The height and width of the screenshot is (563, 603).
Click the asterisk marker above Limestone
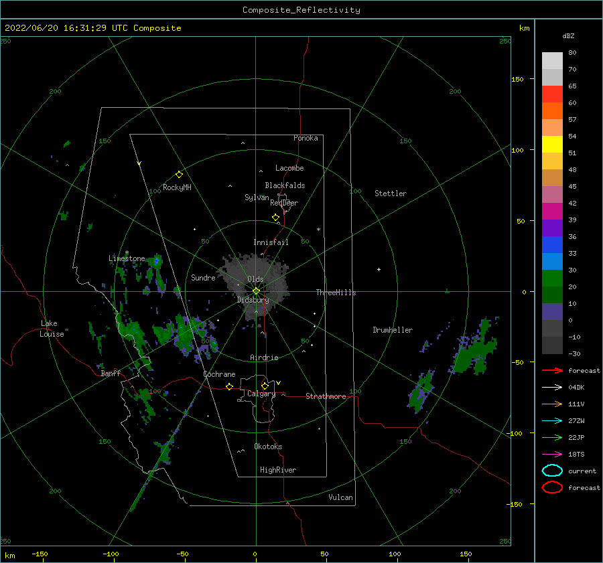coord(127,252)
